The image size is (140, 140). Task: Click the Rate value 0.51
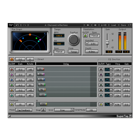(93, 44)
